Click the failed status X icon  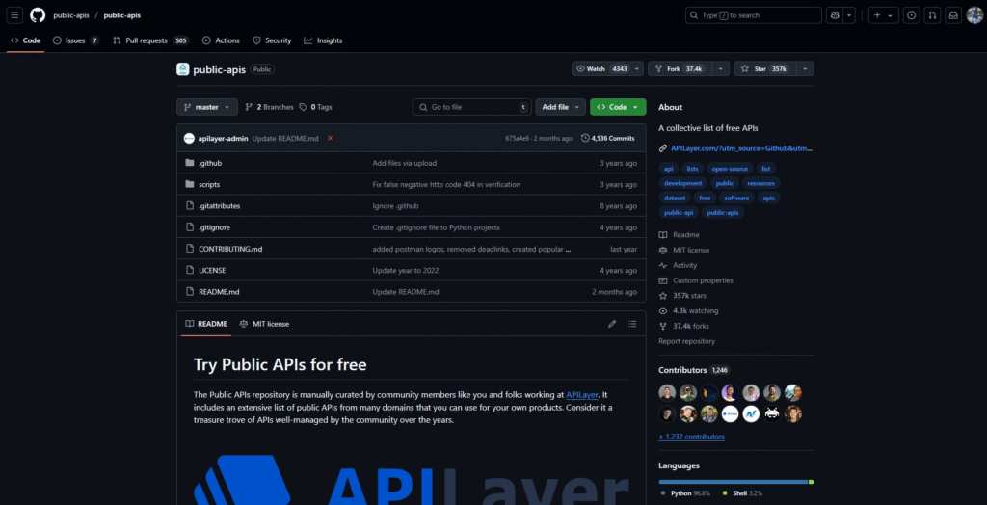330,138
